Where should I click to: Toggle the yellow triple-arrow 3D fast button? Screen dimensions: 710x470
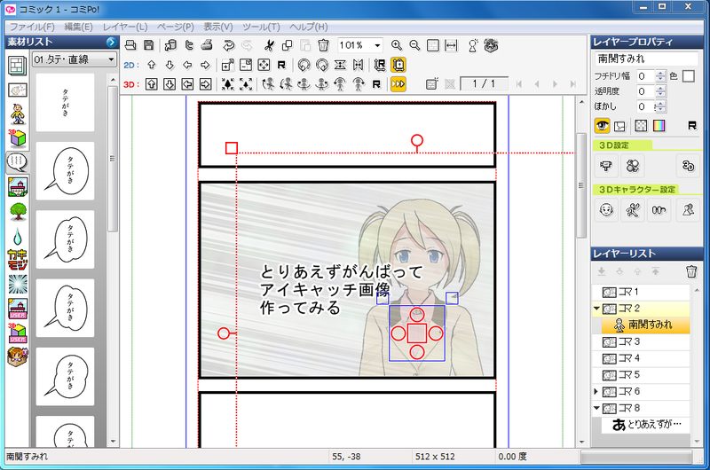click(x=398, y=84)
